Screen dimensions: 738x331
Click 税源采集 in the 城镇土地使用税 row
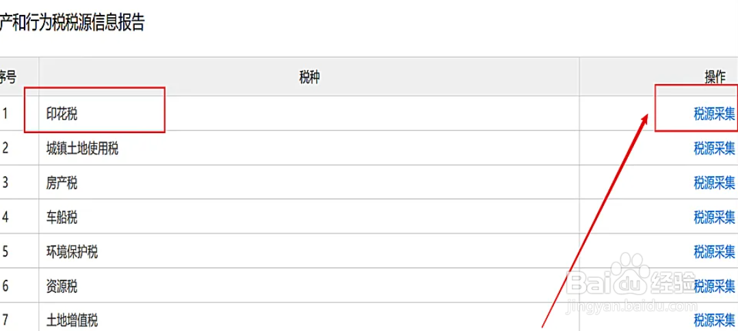pos(714,148)
